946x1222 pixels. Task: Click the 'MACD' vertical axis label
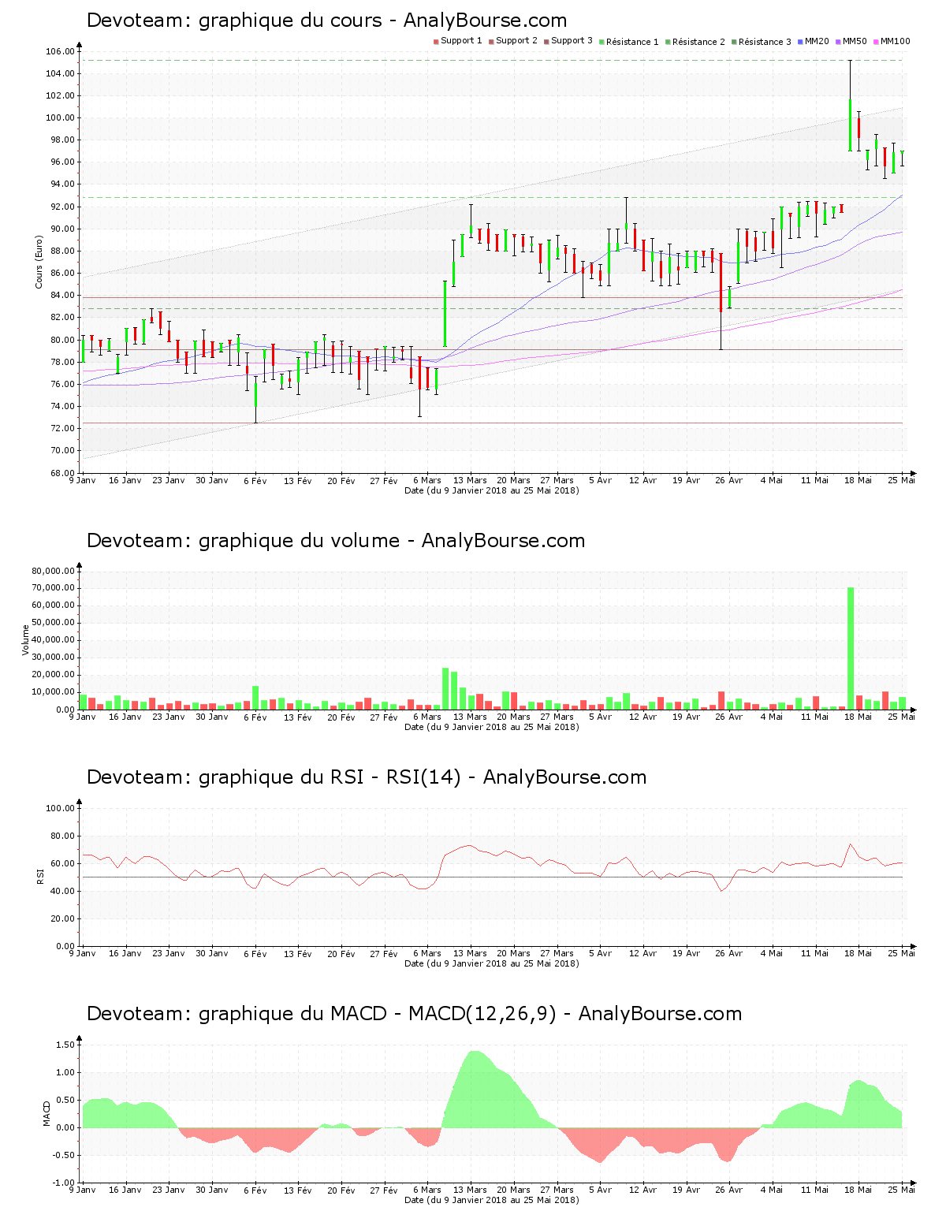47,1113
